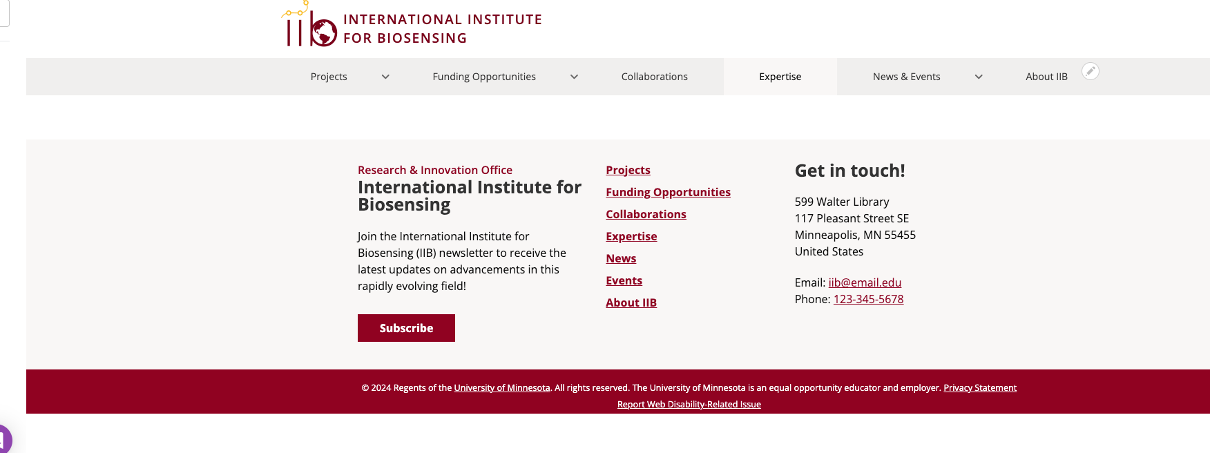Viewport: 1210px width, 453px height.
Task: Expand the News & Events chevron
Action: point(979,77)
